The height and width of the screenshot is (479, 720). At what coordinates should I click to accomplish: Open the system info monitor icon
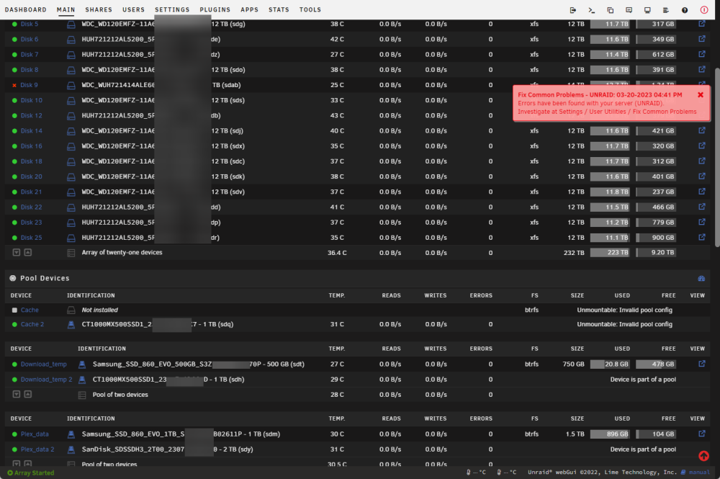(x=647, y=9)
